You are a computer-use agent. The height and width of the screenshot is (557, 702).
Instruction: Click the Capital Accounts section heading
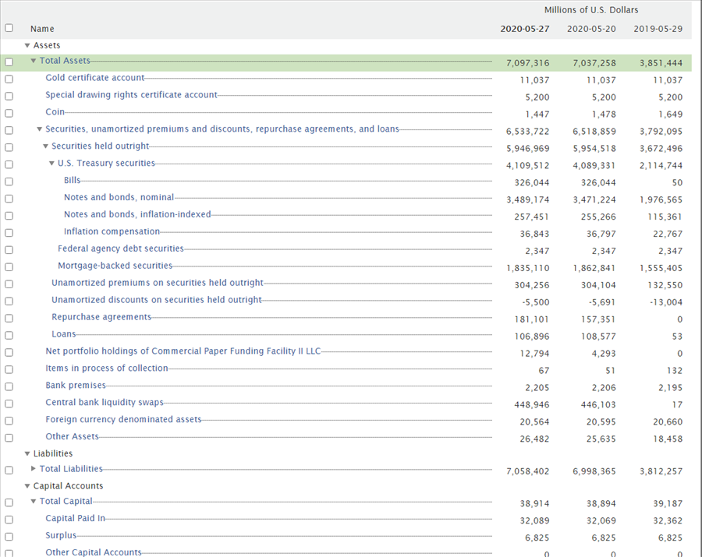click(68, 486)
